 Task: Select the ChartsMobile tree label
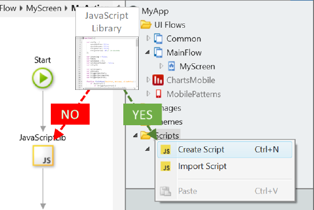tap(191, 80)
